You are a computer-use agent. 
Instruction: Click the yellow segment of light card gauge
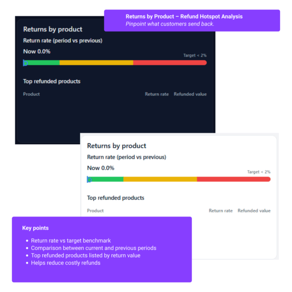point(160,179)
